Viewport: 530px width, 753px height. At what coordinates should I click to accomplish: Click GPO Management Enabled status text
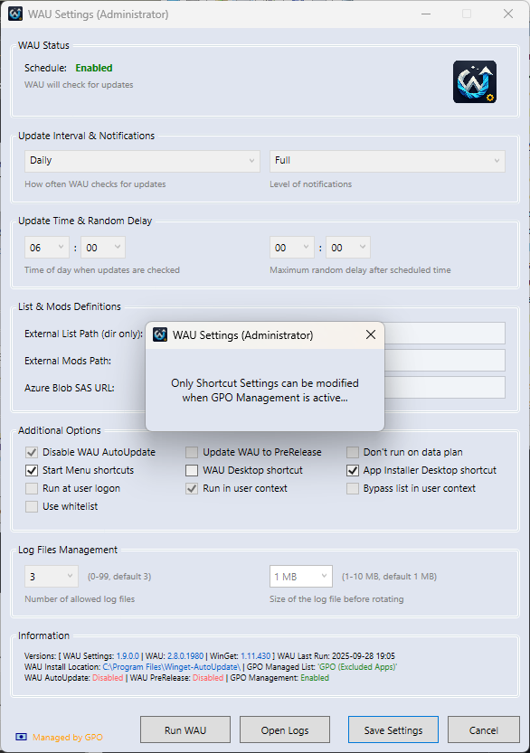315,678
